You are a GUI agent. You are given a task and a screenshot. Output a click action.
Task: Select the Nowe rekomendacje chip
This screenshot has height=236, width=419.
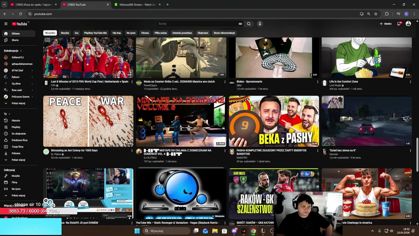click(x=225, y=33)
